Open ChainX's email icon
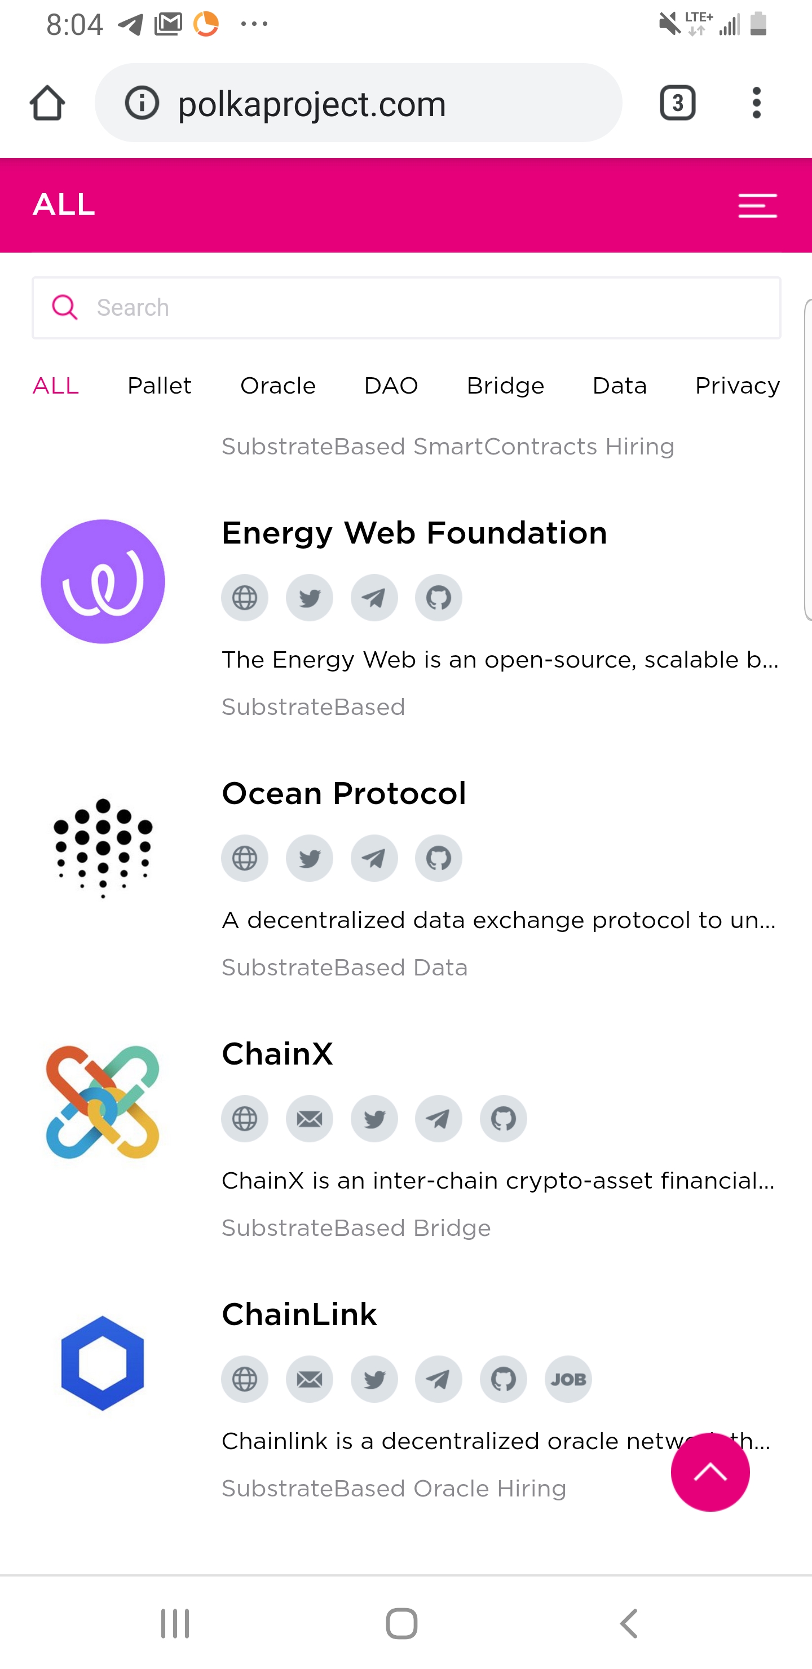This screenshot has width=812, height=1669. point(309,1118)
